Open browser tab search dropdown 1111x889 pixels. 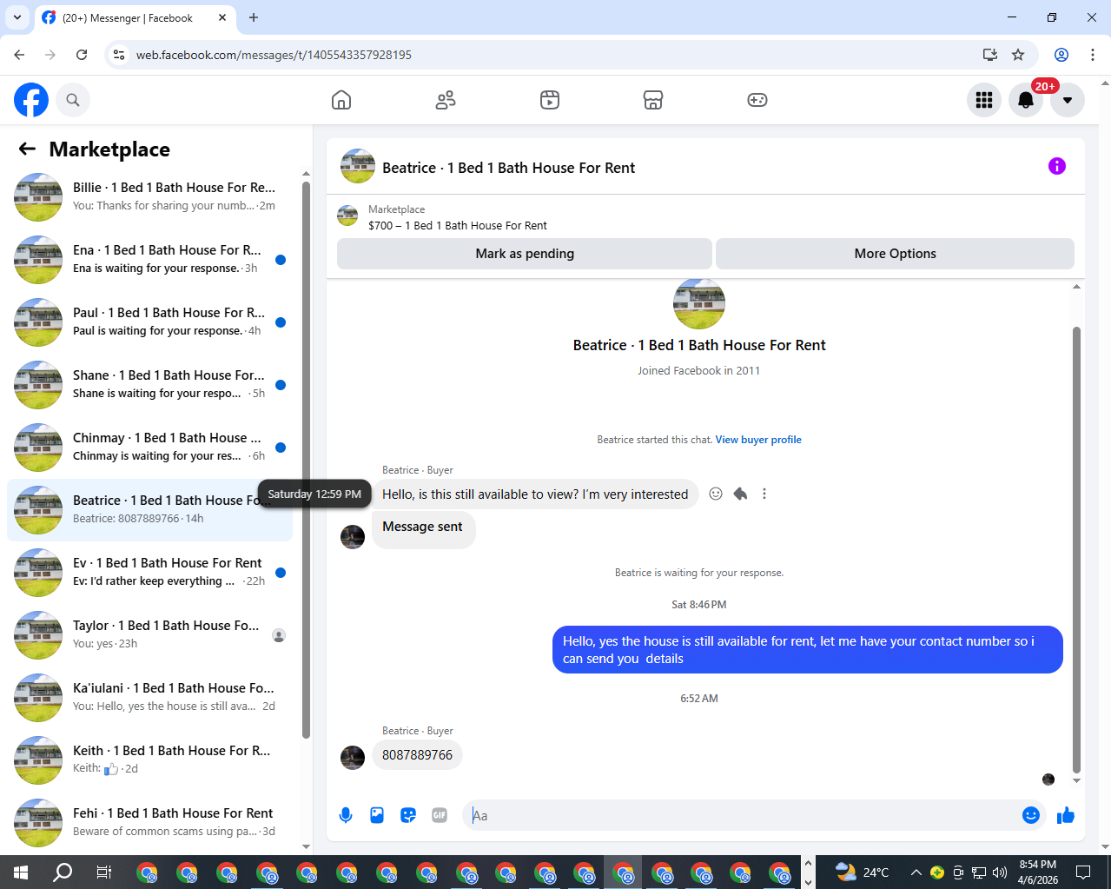pos(17,17)
